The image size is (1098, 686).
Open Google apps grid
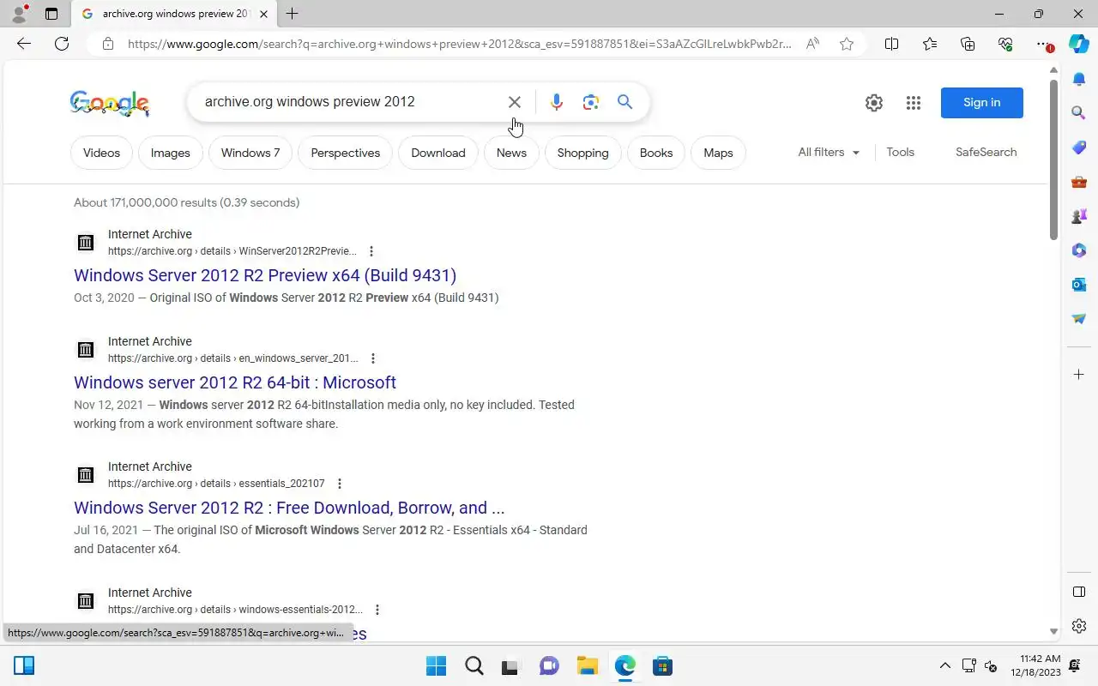[x=914, y=103]
